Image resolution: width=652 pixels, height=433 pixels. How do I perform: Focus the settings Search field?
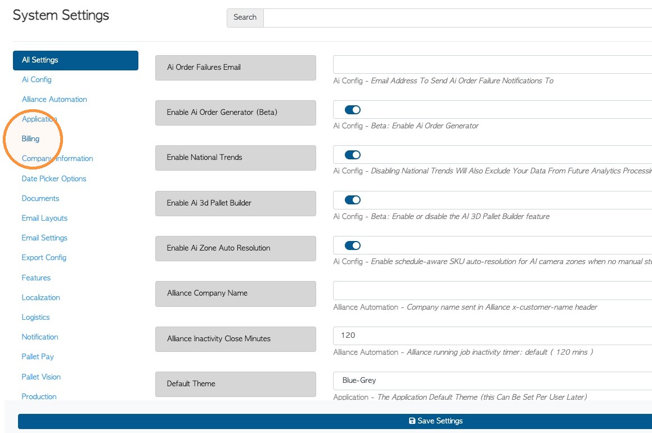[x=457, y=18]
